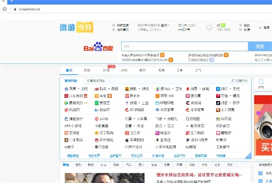Select the tab with NEW badge
The height and width of the screenshot is (183, 272).
click(x=106, y=70)
